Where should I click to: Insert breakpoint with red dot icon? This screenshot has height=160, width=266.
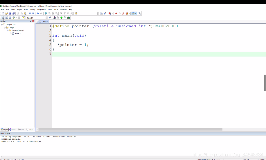point(116,13)
